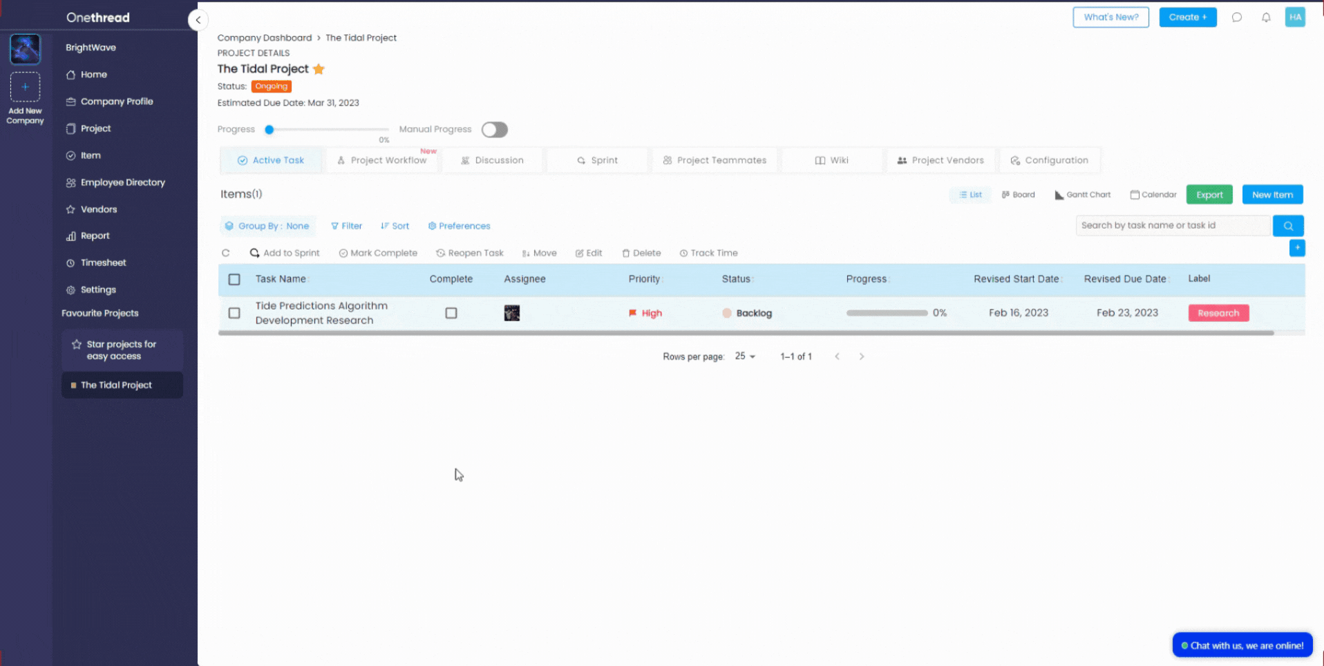The width and height of the screenshot is (1324, 666).
Task: Toggle the Manual Progress switch
Action: click(495, 130)
